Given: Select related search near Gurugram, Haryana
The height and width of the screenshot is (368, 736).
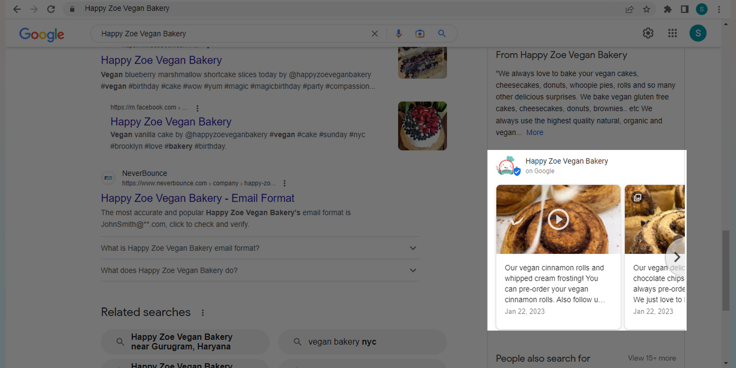Looking at the screenshot, I should tap(185, 342).
